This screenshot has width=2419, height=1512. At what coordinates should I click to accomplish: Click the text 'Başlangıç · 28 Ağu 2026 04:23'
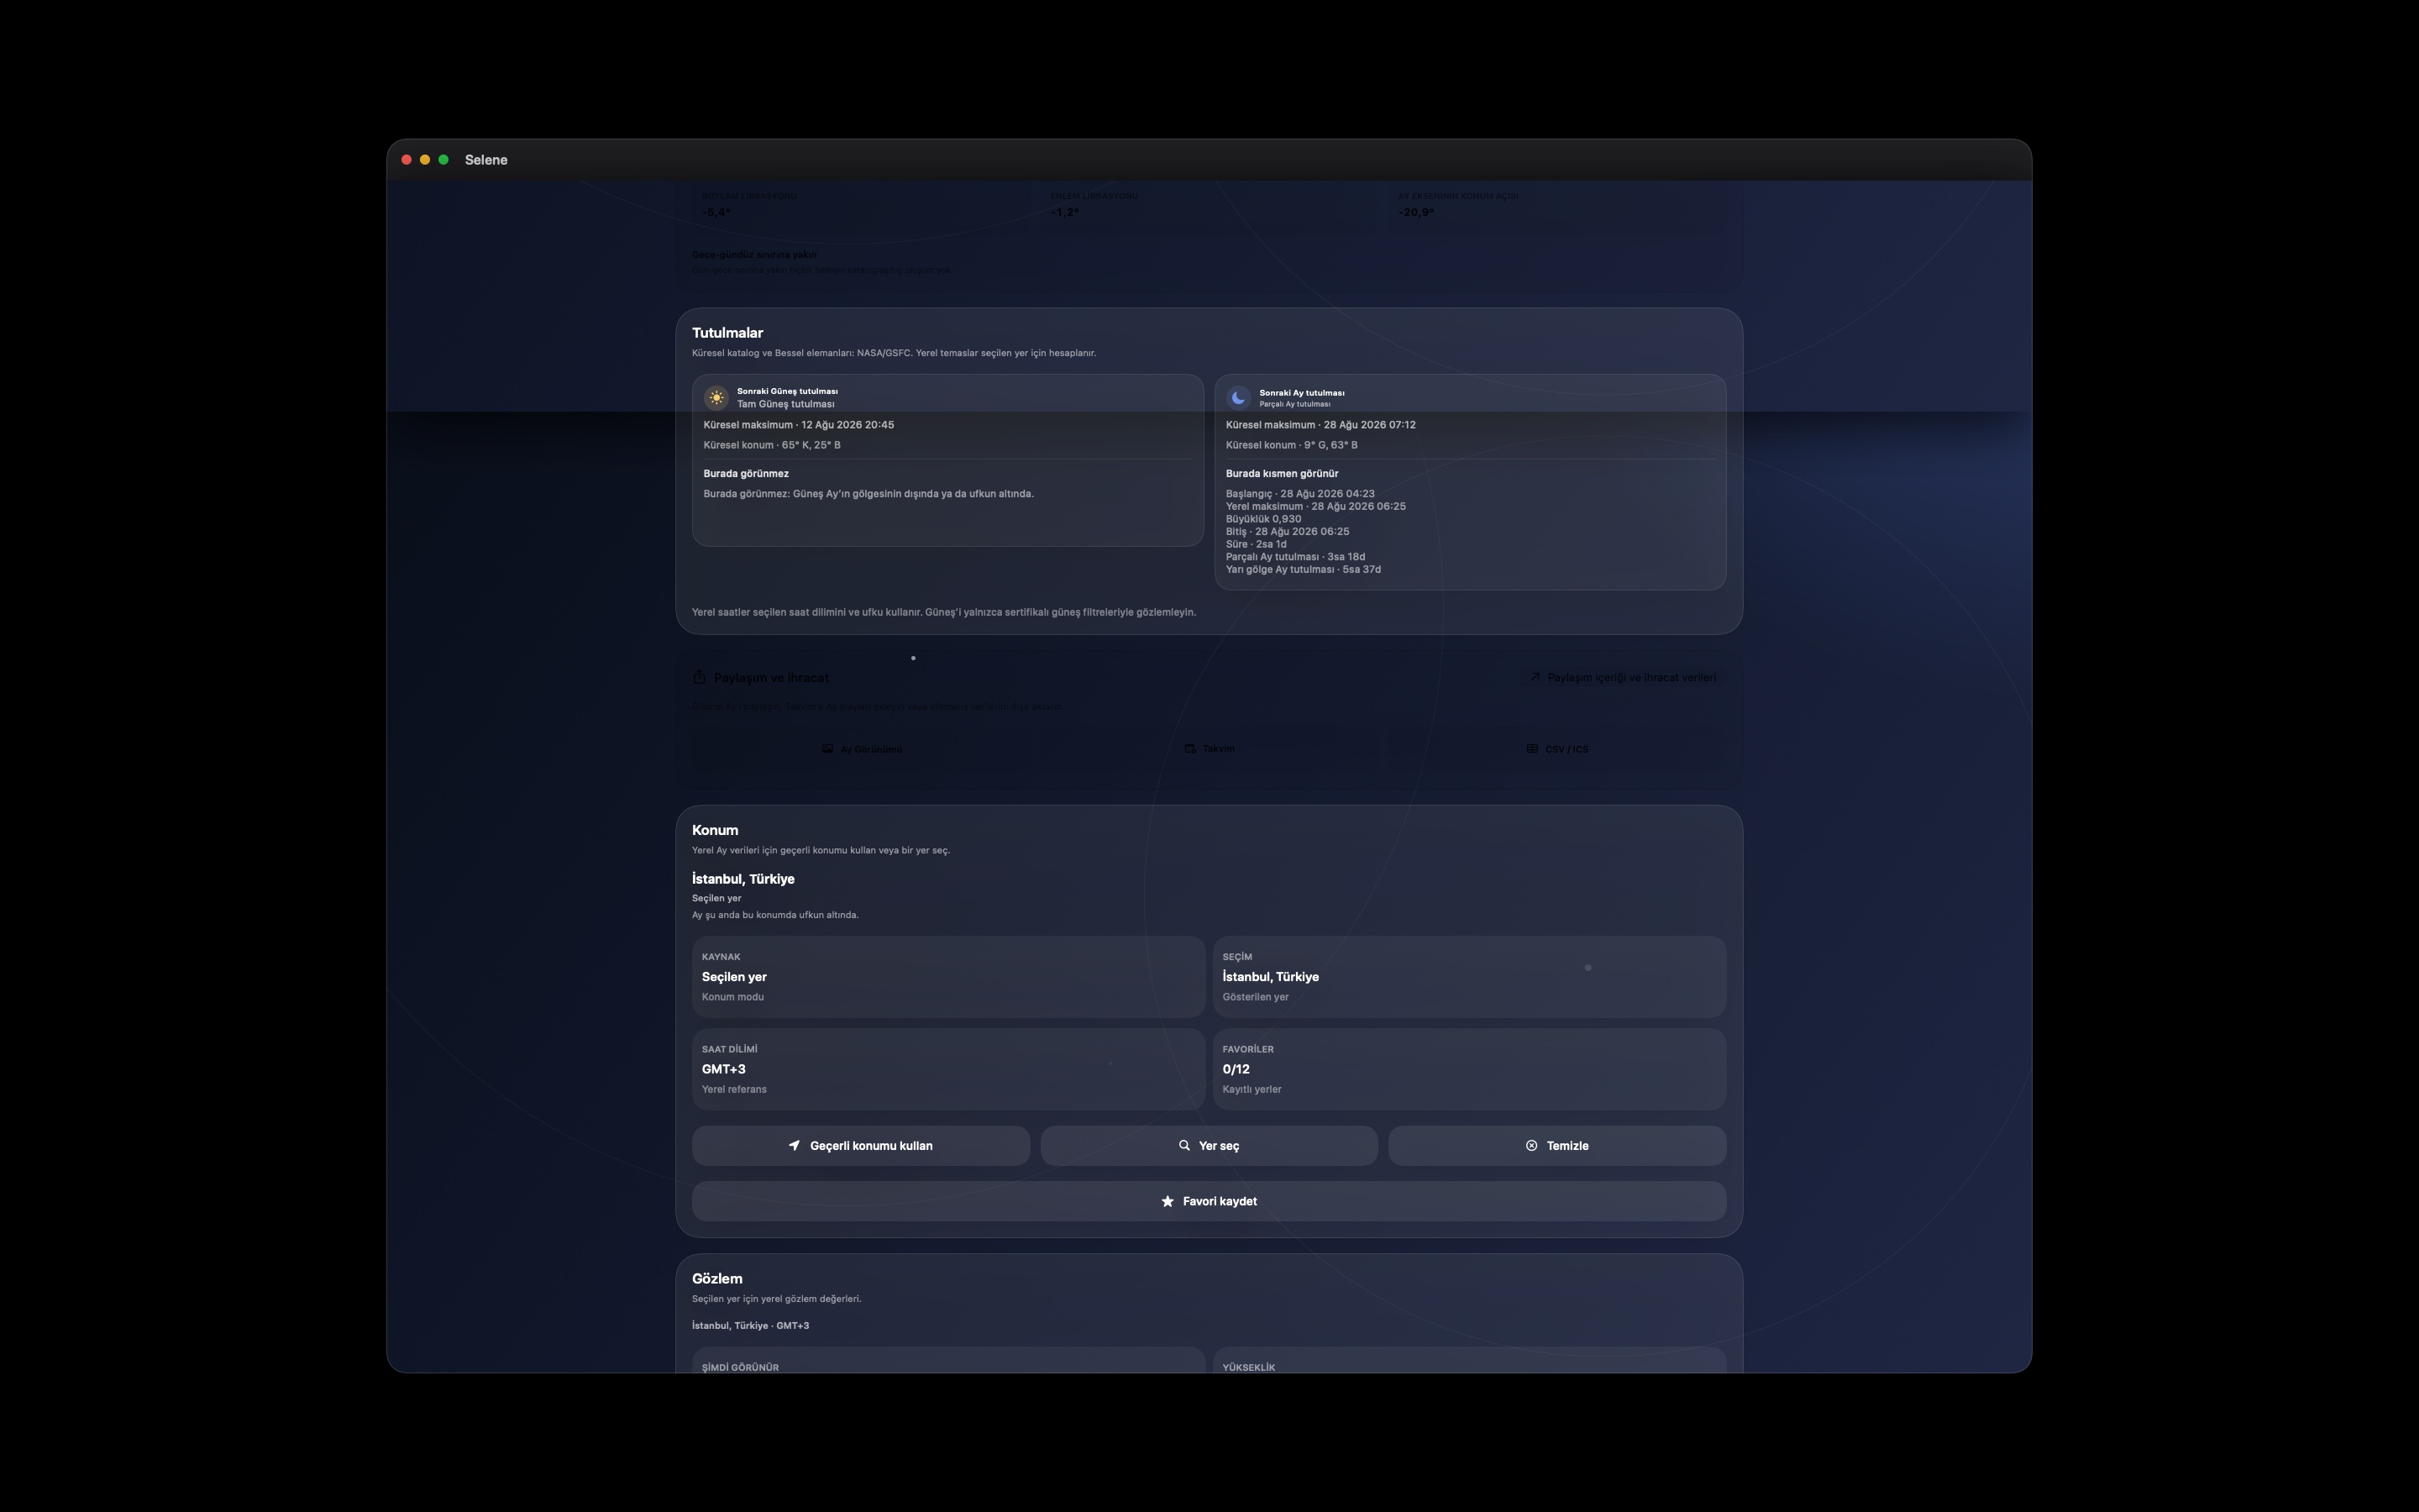point(1300,494)
